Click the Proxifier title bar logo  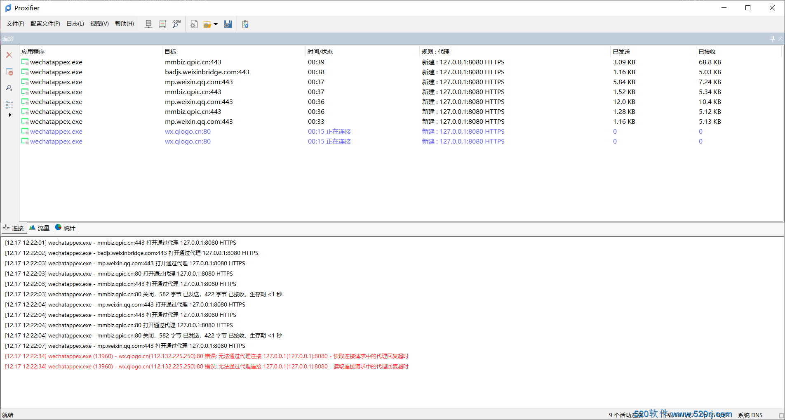pyautogui.click(x=8, y=8)
